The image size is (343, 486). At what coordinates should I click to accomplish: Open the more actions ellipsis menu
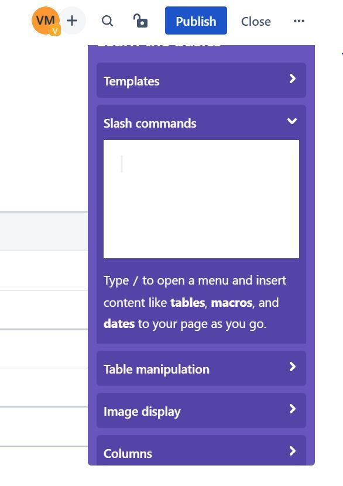pyautogui.click(x=299, y=21)
